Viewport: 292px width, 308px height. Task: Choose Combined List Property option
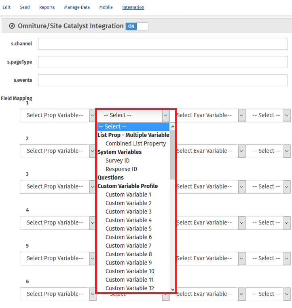click(x=135, y=143)
